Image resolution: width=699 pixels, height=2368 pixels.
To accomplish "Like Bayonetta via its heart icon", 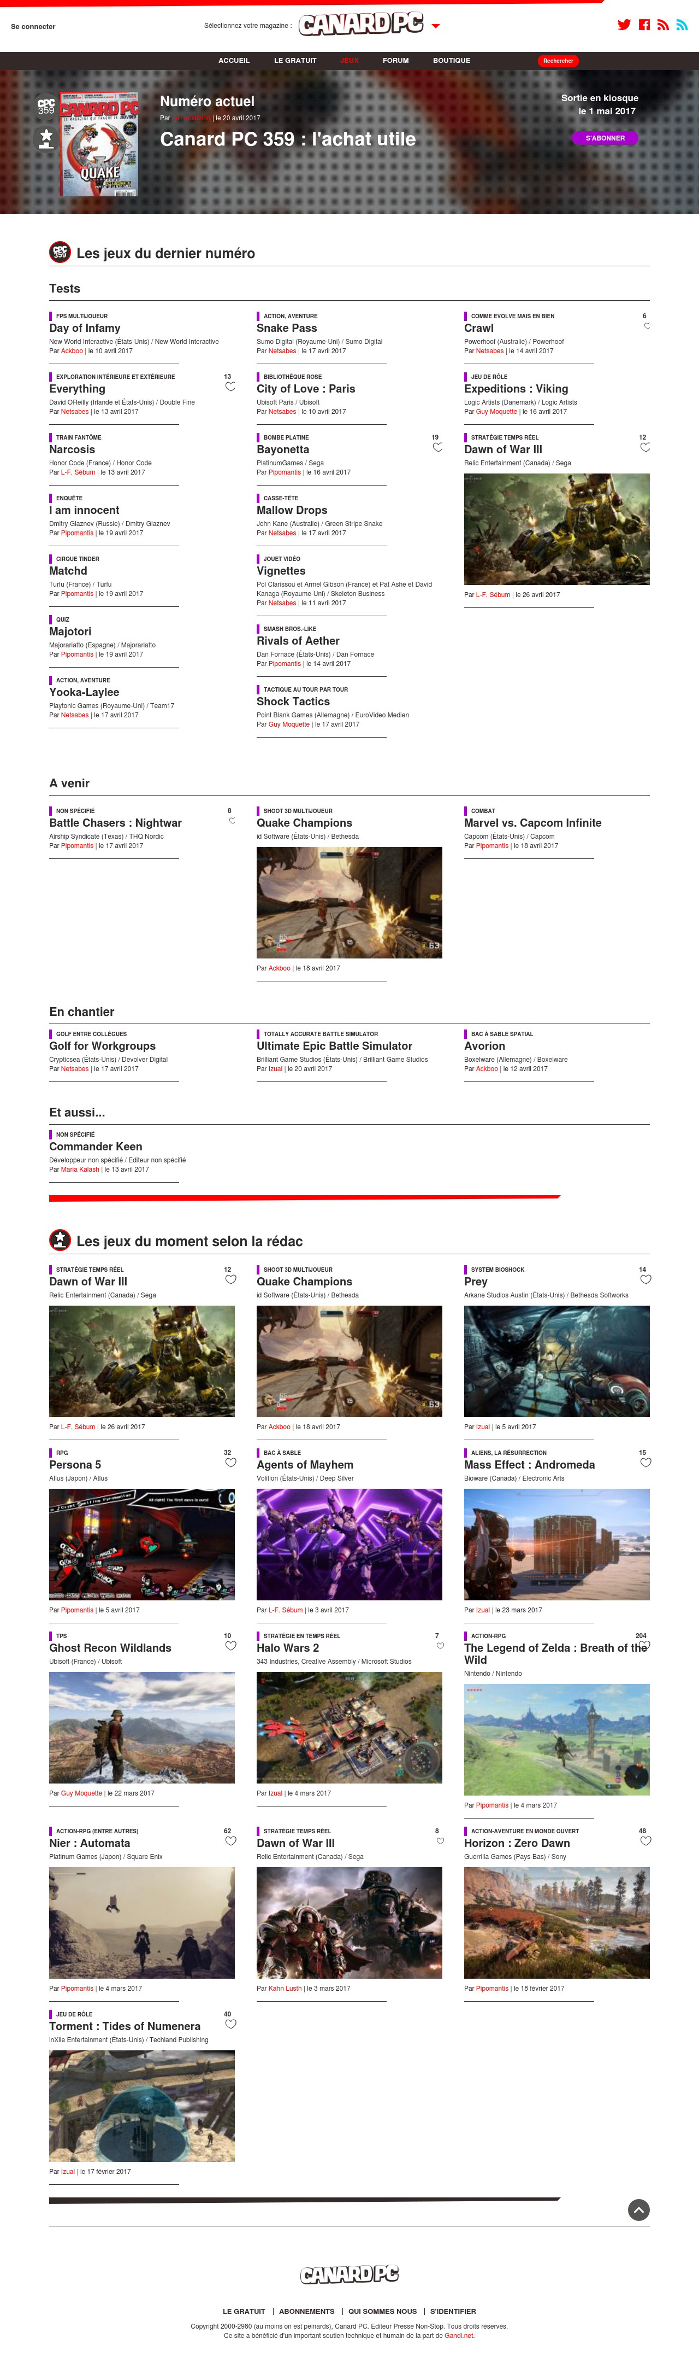I will 437,447.
